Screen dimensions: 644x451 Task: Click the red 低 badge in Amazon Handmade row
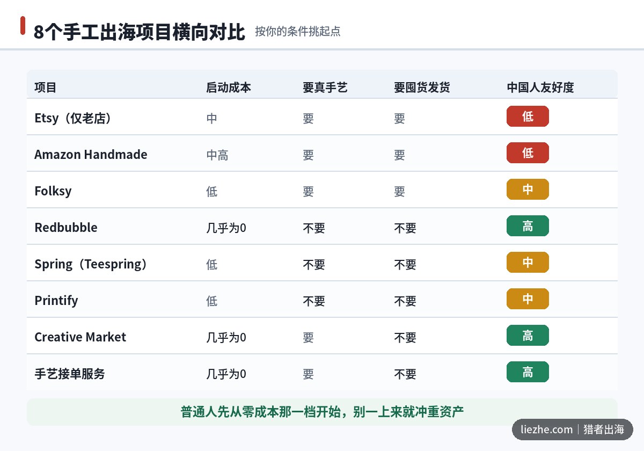pos(528,153)
